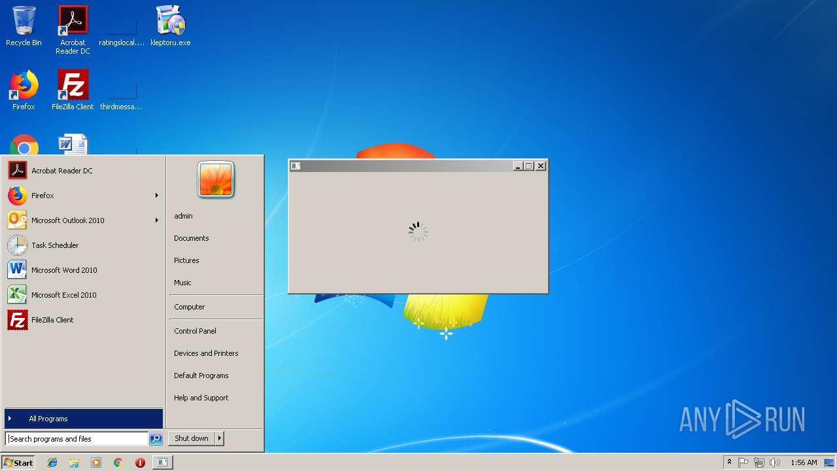Click the Start button
Viewport: 837px width, 471px height.
point(18,462)
